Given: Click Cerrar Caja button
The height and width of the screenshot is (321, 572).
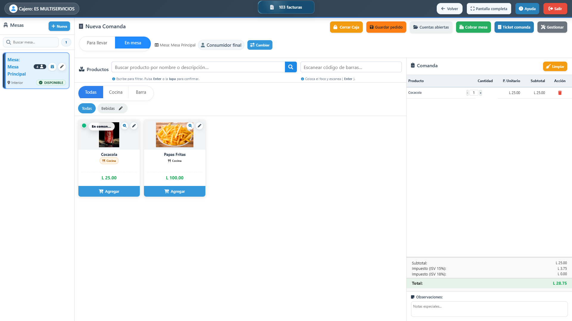Looking at the screenshot, I should (346, 27).
